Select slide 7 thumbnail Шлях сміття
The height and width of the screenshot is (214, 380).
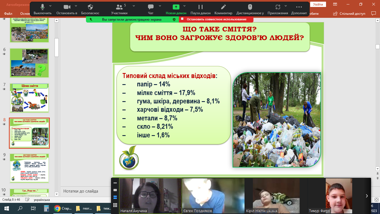(x=29, y=98)
